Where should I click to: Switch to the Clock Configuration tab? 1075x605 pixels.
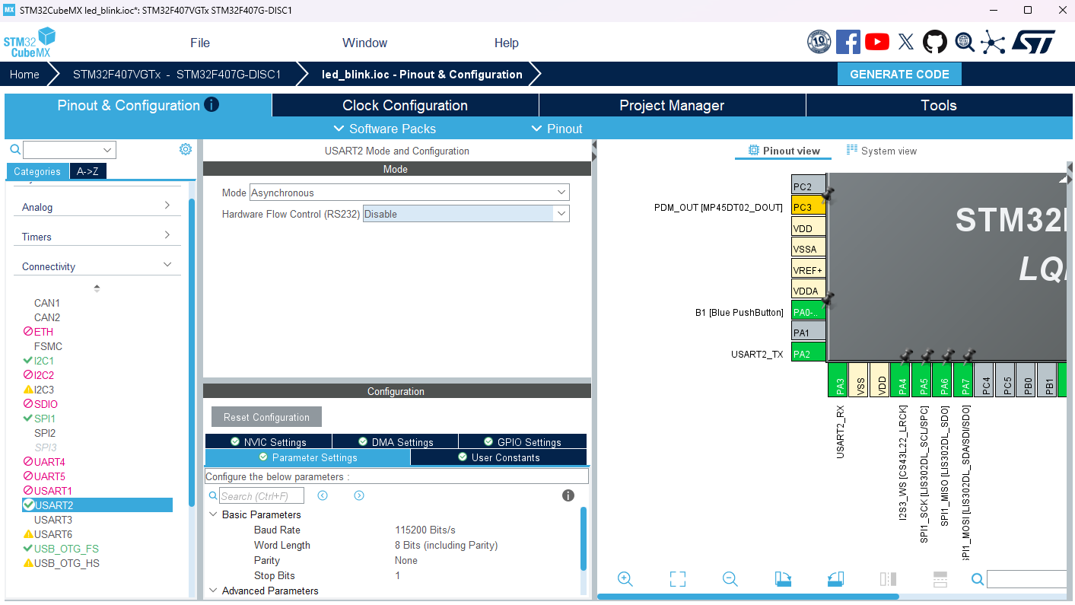[405, 105]
